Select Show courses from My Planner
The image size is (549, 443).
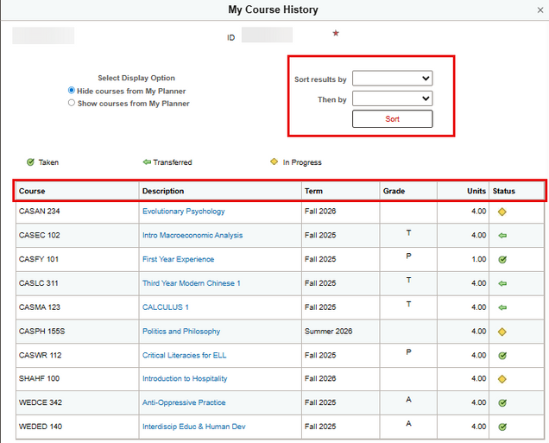pos(72,103)
